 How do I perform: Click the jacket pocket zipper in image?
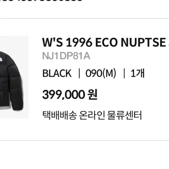pyautogui.click(x=5, y=93)
